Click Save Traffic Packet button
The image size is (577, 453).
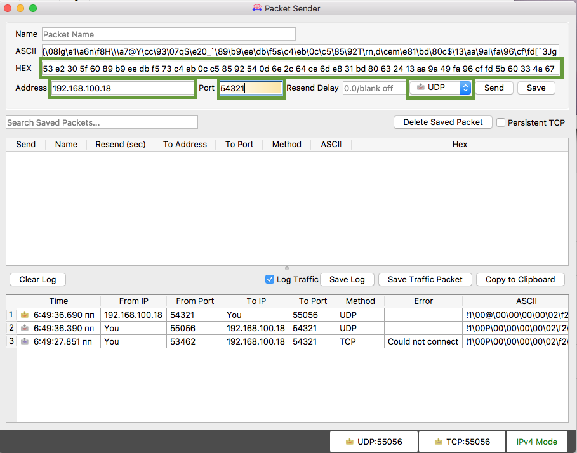(x=425, y=279)
